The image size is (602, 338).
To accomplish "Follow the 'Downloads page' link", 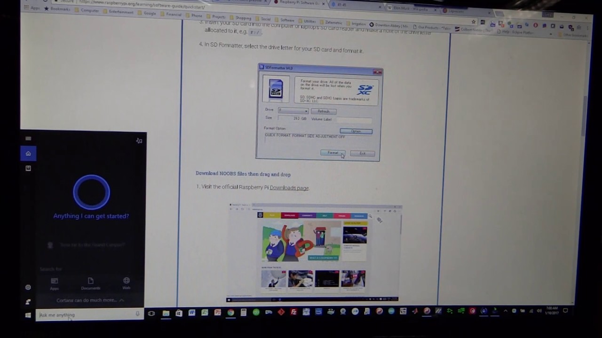I will click(289, 188).
